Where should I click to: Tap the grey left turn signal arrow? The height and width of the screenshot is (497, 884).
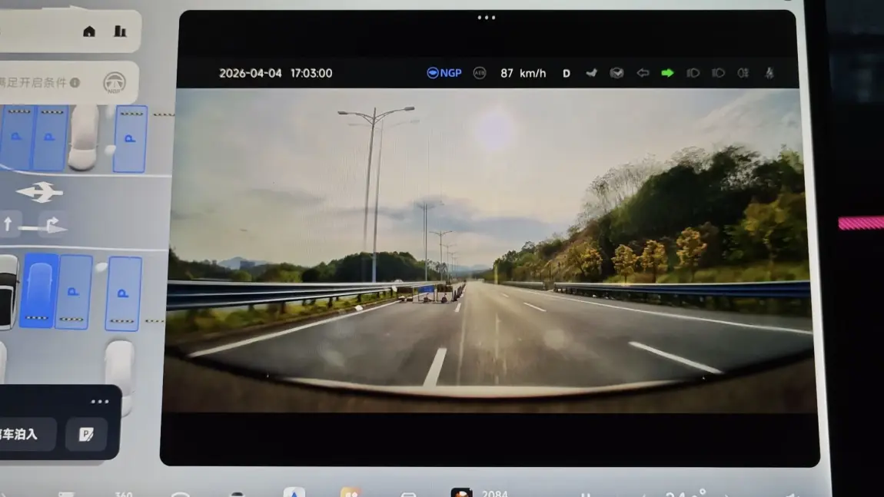click(643, 73)
